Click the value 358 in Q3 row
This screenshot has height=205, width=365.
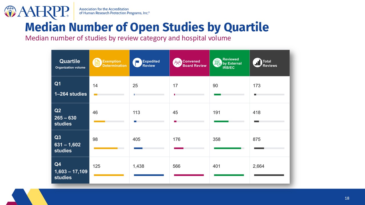coord(217,139)
